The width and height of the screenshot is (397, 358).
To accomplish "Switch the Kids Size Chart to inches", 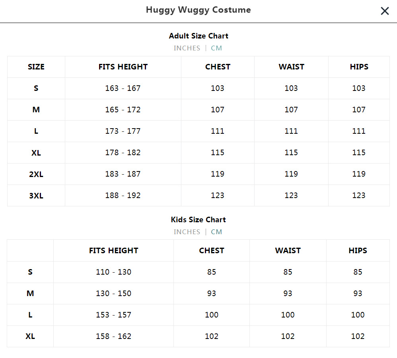I will point(187,232).
